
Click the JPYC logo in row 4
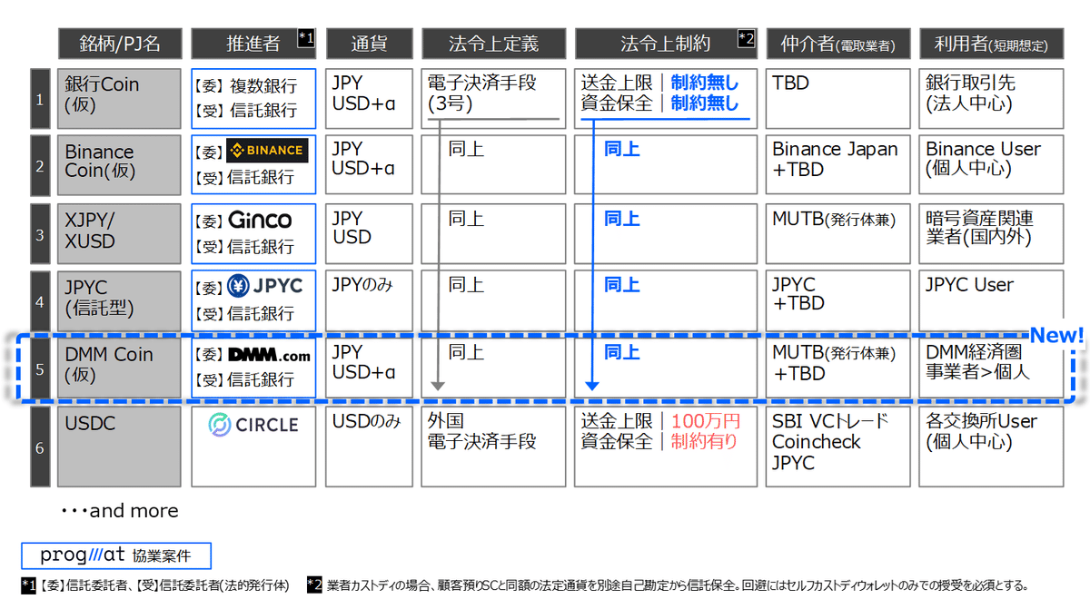[264, 286]
